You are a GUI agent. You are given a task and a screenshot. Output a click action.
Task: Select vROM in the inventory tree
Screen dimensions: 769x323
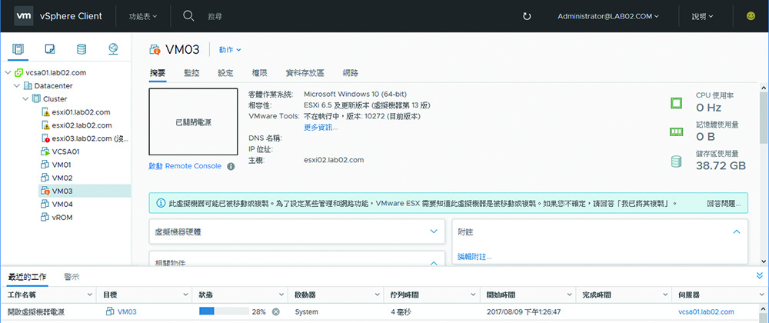pyautogui.click(x=62, y=218)
